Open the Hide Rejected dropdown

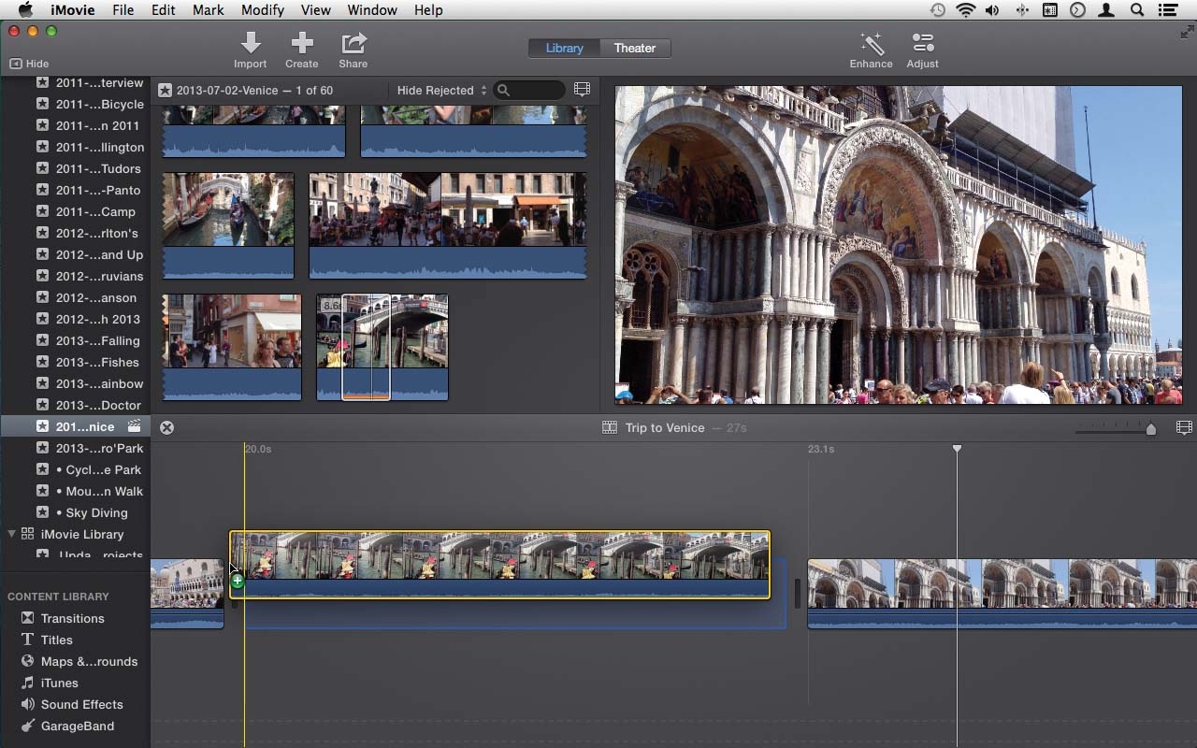click(441, 91)
